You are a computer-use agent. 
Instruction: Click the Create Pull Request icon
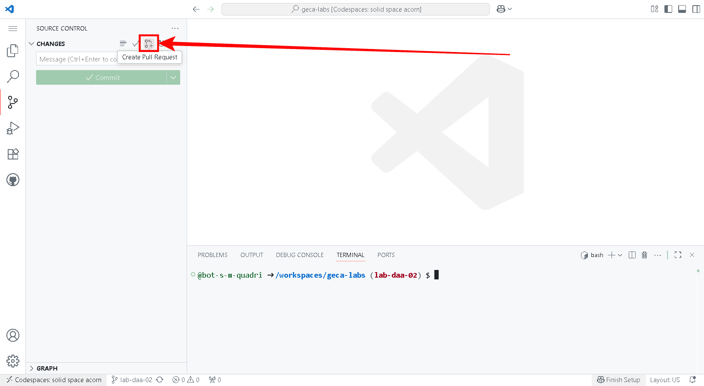pyautogui.click(x=149, y=43)
